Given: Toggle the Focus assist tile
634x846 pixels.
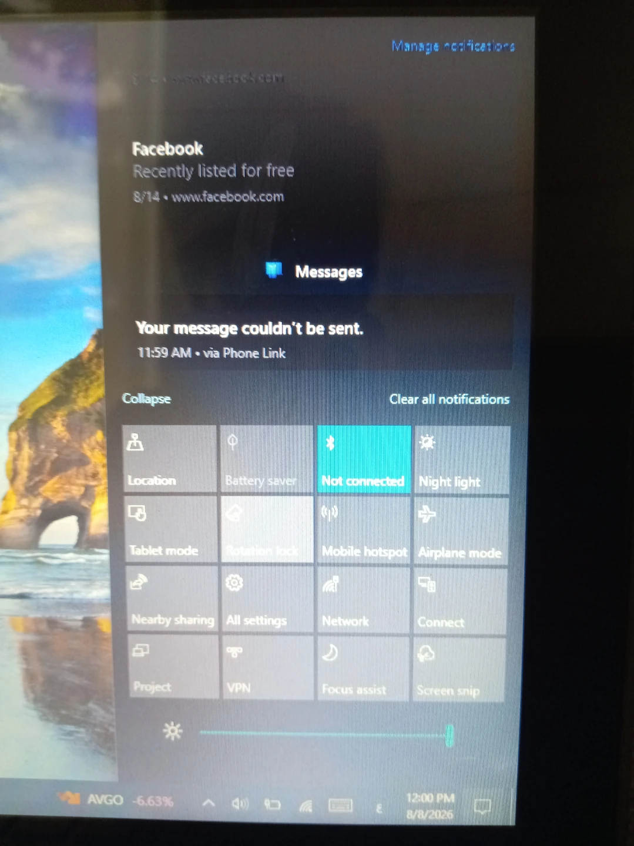Looking at the screenshot, I should 364,669.
